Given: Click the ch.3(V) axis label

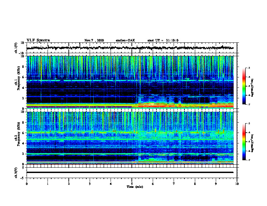Looking at the screenshot, I should pyautogui.click(x=16, y=173).
